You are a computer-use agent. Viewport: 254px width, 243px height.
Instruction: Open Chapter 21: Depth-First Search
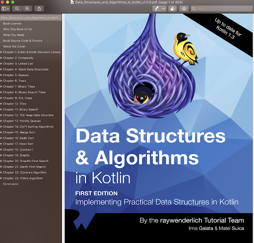[24, 167]
